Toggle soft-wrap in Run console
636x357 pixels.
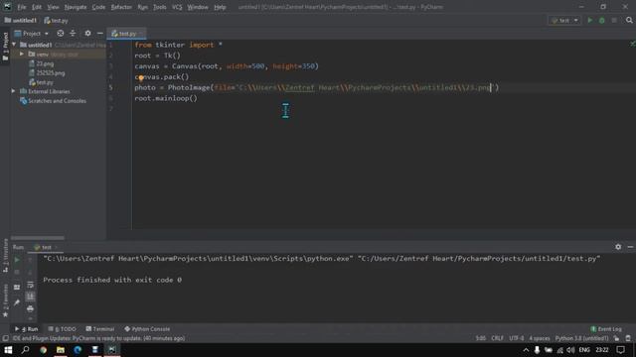(x=31, y=285)
